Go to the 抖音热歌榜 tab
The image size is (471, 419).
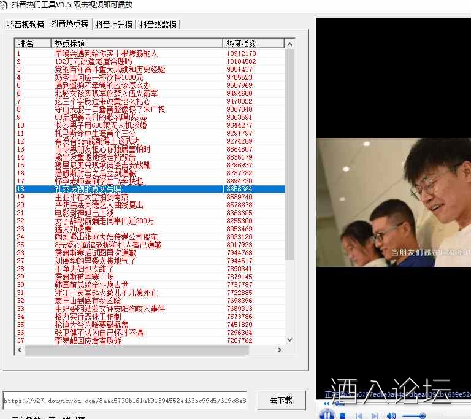point(158,25)
